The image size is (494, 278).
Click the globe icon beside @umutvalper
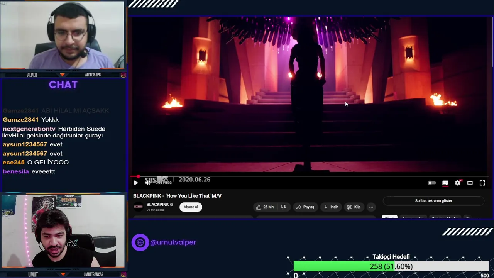coord(140,242)
